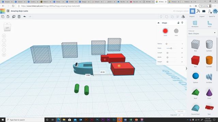Select the Solid red color option

[x=165, y=31]
